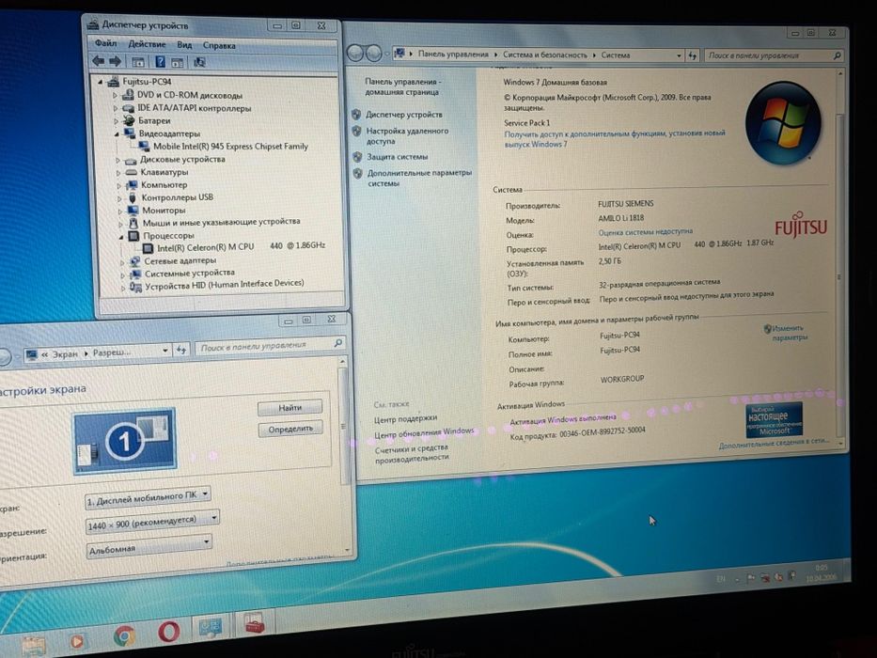The height and width of the screenshot is (658, 877).
Task: Click action pane icon right of Help icon
Action: click(178, 62)
